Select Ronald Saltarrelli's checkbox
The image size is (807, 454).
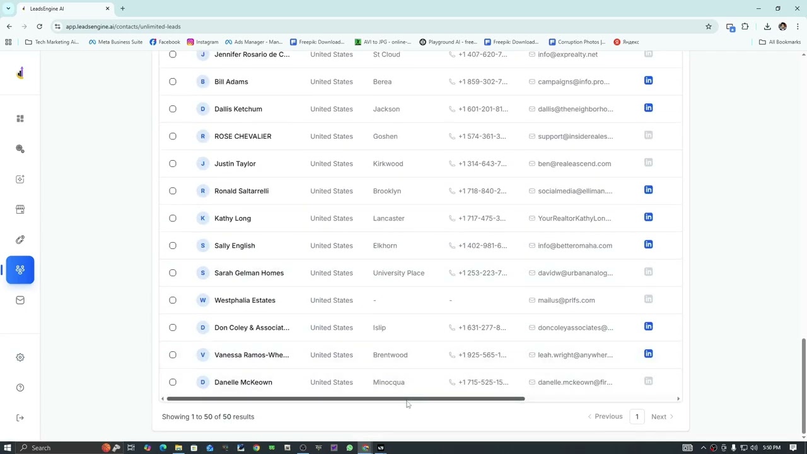pyautogui.click(x=173, y=191)
